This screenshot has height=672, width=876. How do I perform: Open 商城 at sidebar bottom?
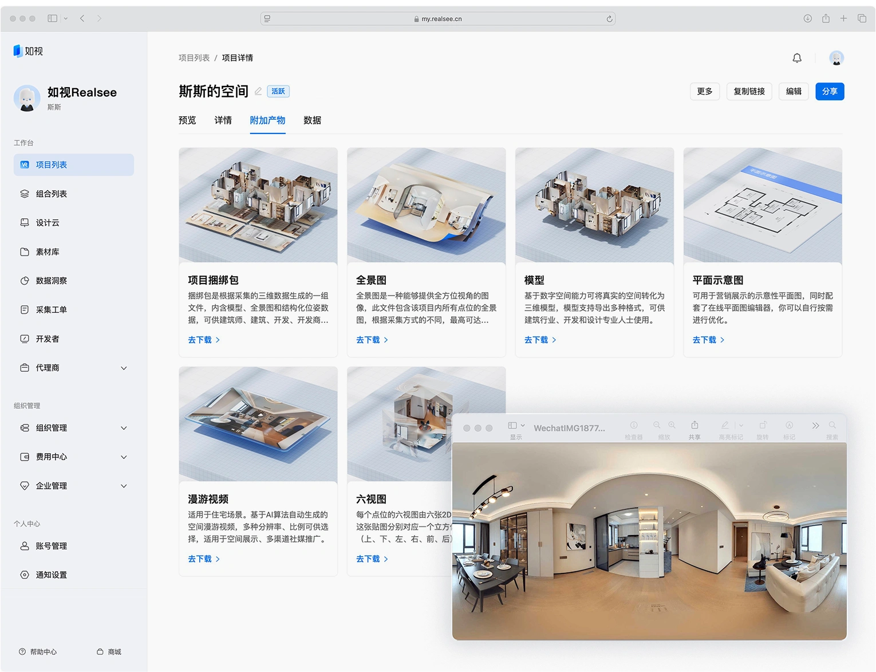click(109, 651)
